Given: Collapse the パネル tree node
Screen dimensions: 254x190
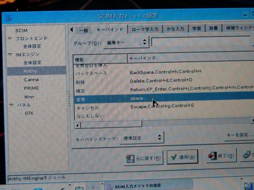Looking at the screenshot, I should [x=12, y=105].
